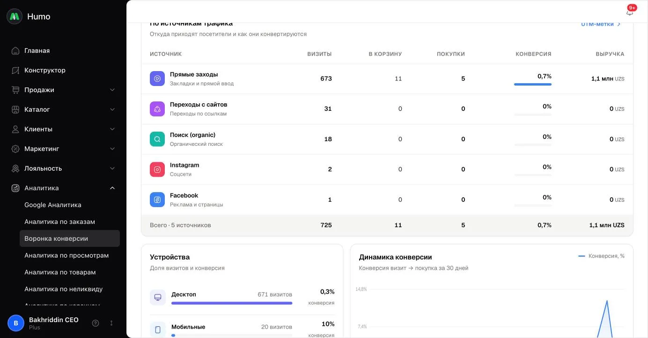
Task: Click the Продажи cart icon
Action: point(15,90)
